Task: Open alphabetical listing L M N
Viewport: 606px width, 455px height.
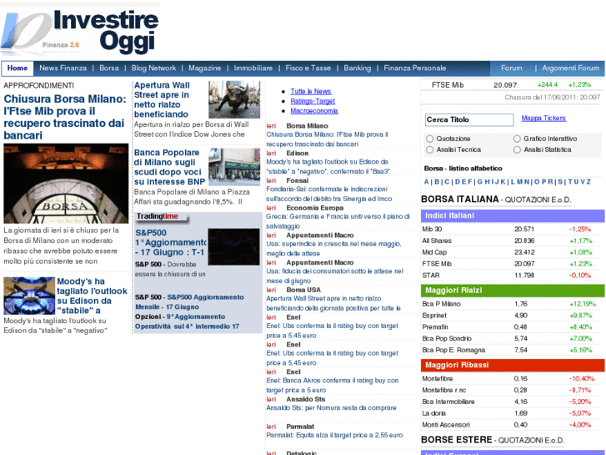Action: point(520,182)
